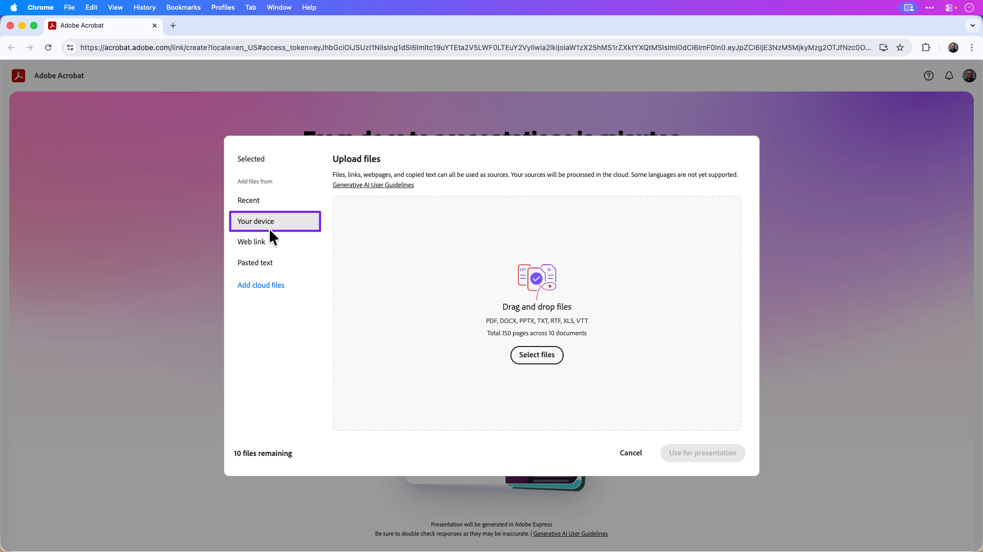Viewport: 983px width, 552px height.
Task: Open Generative AI User Guidelines in dialog
Action: tap(373, 185)
